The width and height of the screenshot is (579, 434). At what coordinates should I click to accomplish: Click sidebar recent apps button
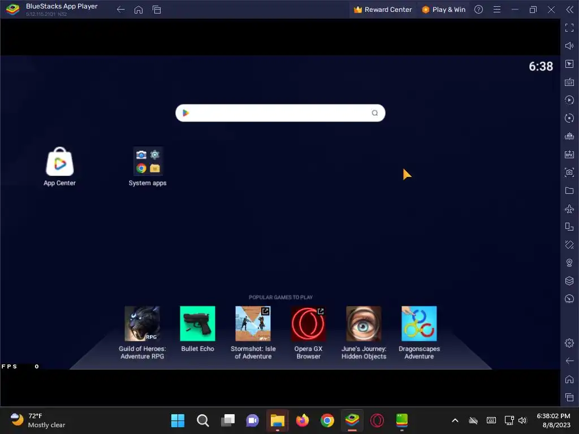click(569, 397)
